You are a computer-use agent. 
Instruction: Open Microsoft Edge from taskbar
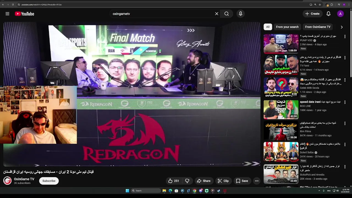pos(170,191)
